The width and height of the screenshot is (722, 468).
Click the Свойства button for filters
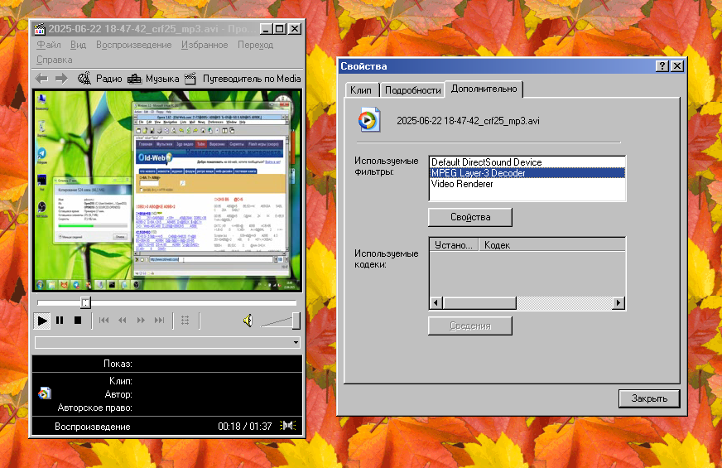(x=469, y=217)
